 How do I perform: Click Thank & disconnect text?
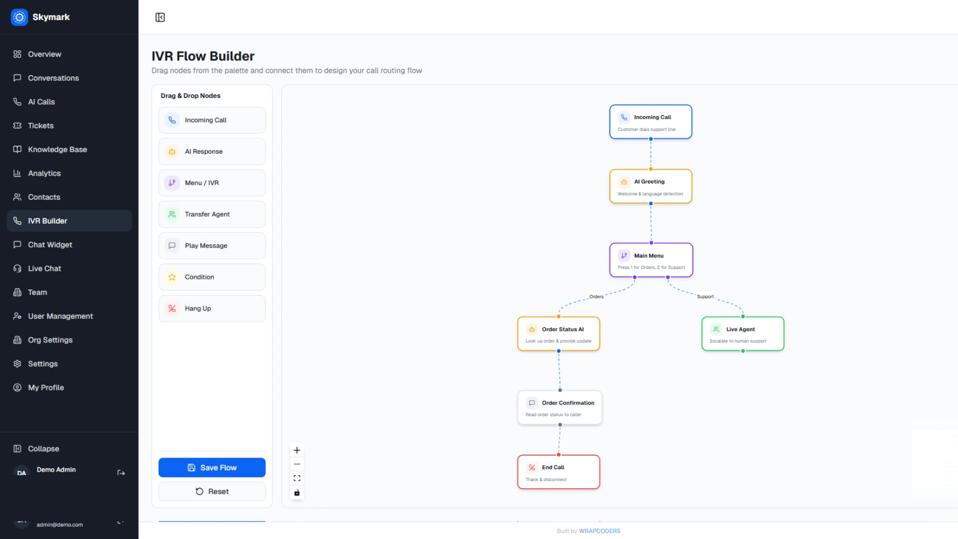click(x=546, y=480)
